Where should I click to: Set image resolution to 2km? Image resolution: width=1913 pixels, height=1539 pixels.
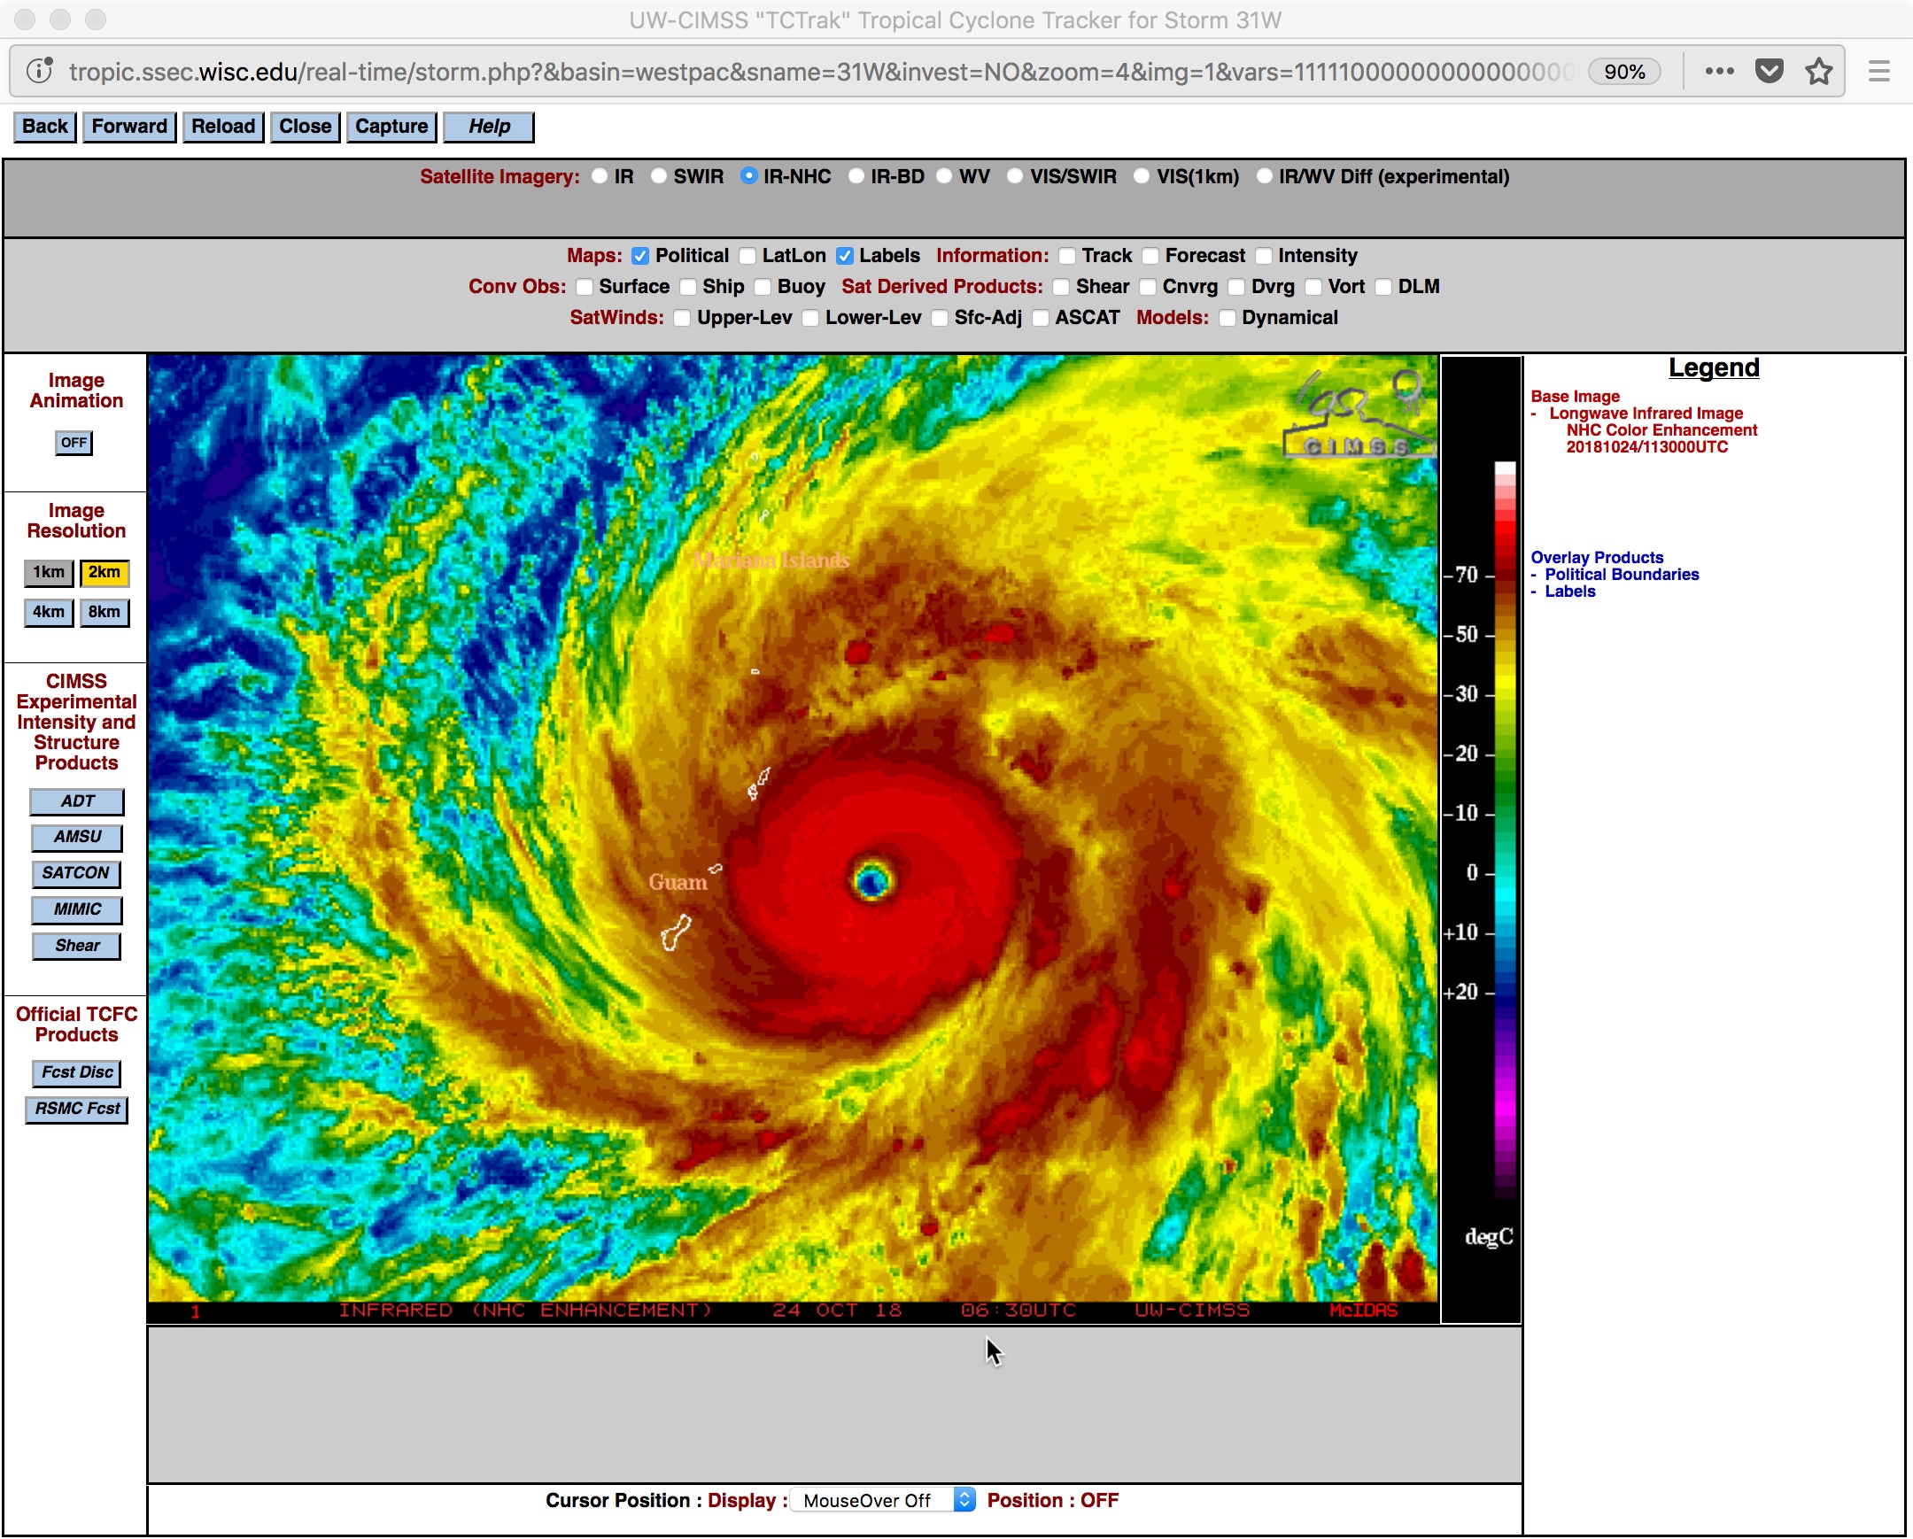coord(105,572)
